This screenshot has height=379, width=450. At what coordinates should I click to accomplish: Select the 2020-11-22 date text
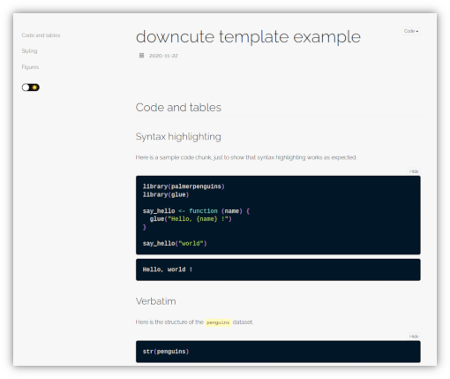pos(163,56)
